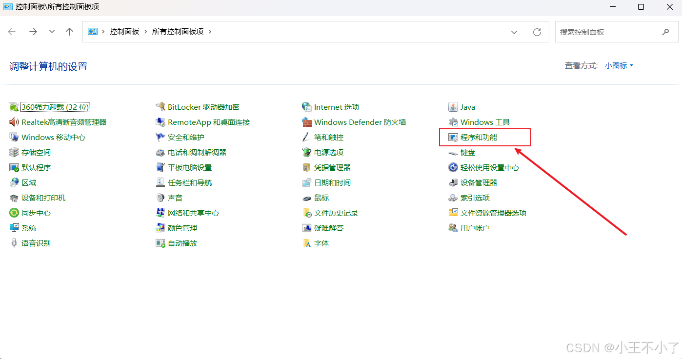Image resolution: width=682 pixels, height=359 pixels.
Task: Refresh the control panel view
Action: 537,32
